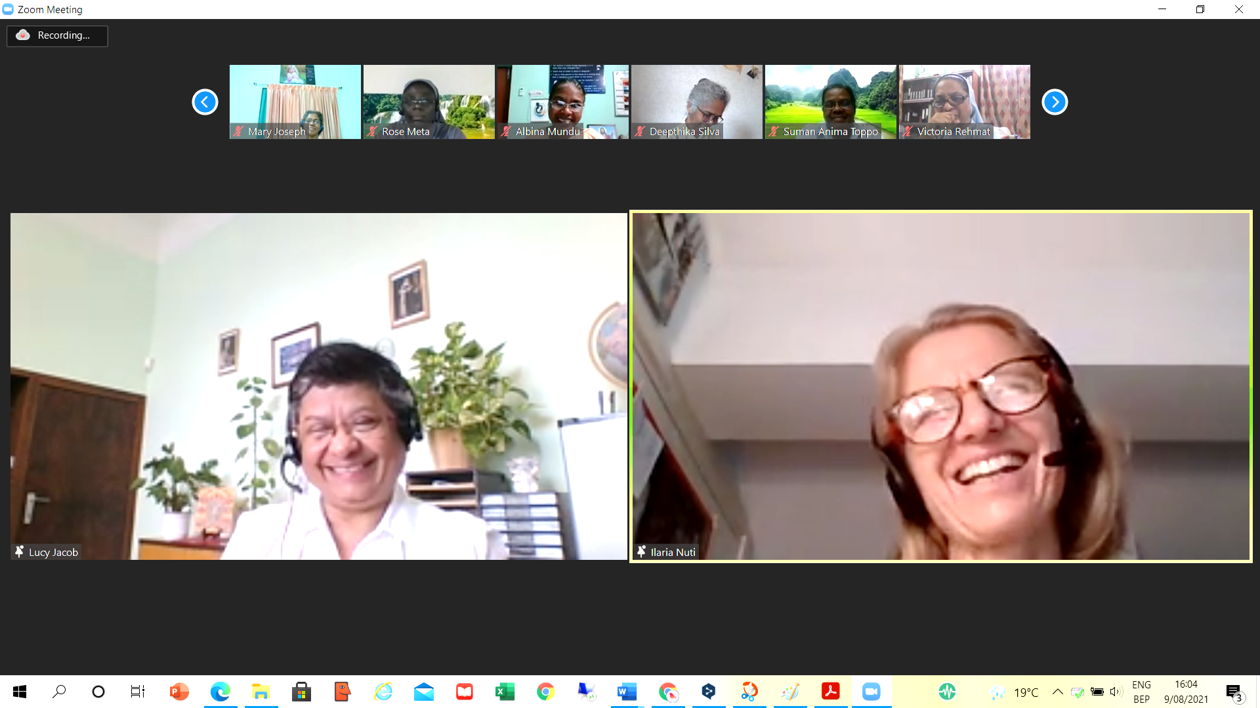
Task: Click pin icon beside Lucy Jacob name
Action: click(20, 552)
